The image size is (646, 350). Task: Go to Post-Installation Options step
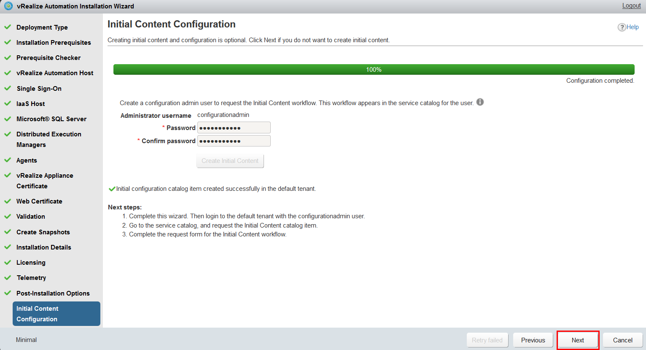(x=53, y=293)
